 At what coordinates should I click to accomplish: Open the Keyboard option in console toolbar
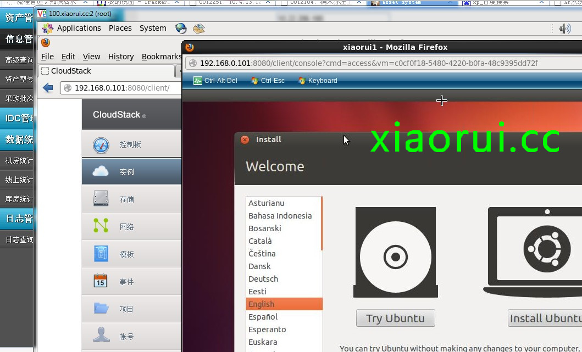318,81
